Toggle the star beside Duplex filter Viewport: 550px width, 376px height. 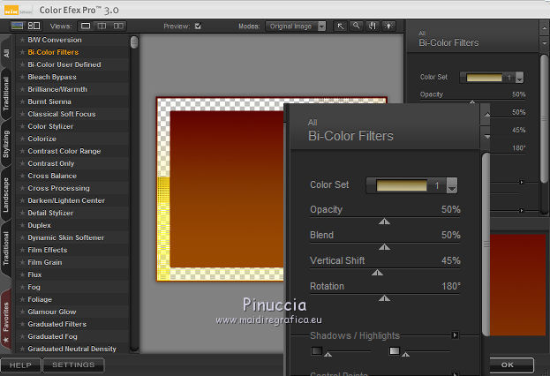pyautogui.click(x=23, y=225)
